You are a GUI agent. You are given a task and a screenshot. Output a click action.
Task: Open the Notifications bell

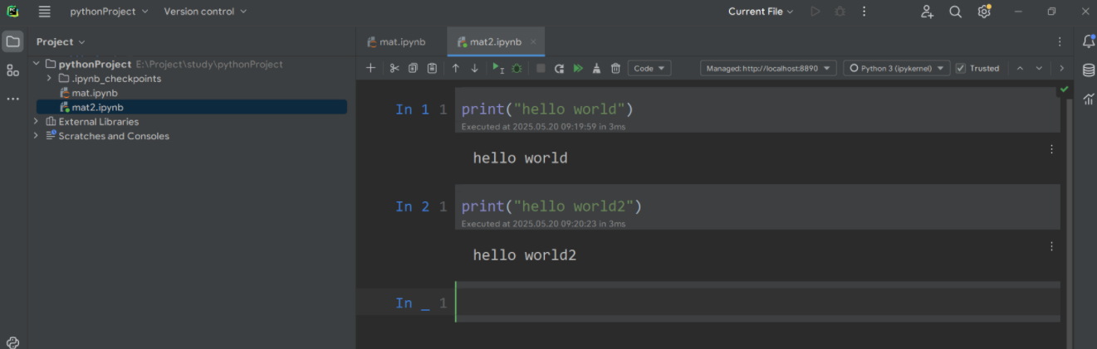[1088, 41]
